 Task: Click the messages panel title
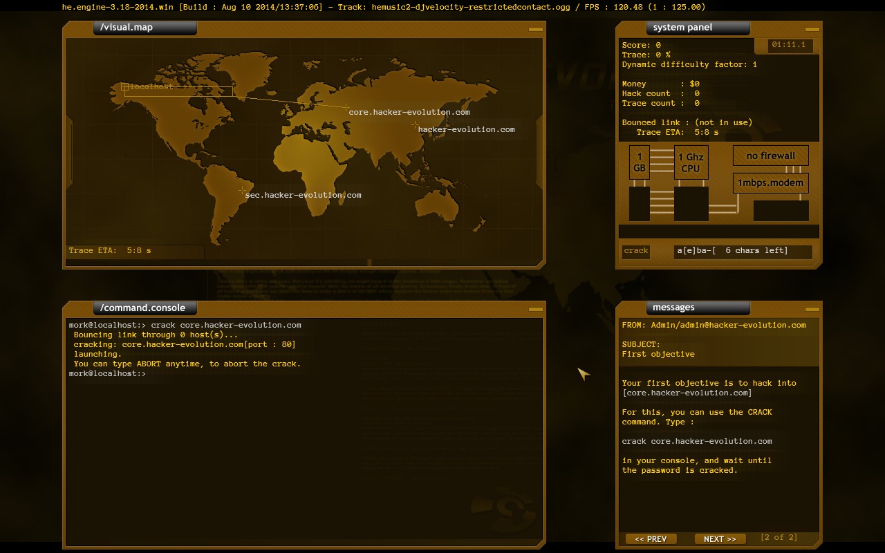tap(698, 308)
